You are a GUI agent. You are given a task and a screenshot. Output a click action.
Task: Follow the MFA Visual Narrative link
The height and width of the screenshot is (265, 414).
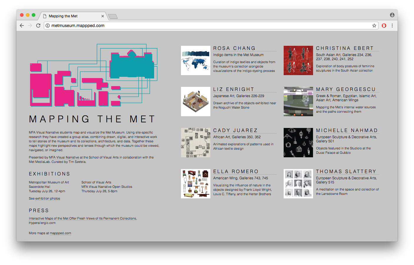(x=64, y=158)
